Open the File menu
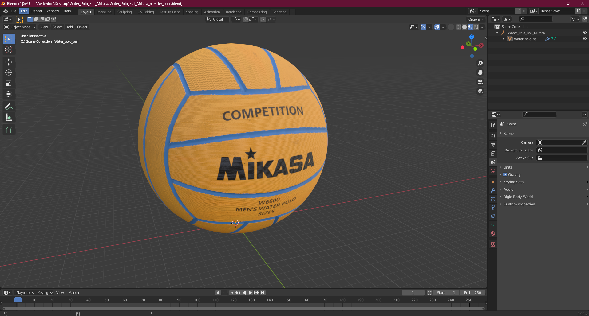 point(14,11)
